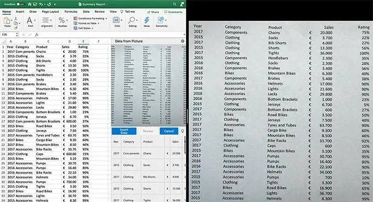373x202 pixels.
Task: Open Conditional Formatting dropdown
Action: click(x=91, y=19)
